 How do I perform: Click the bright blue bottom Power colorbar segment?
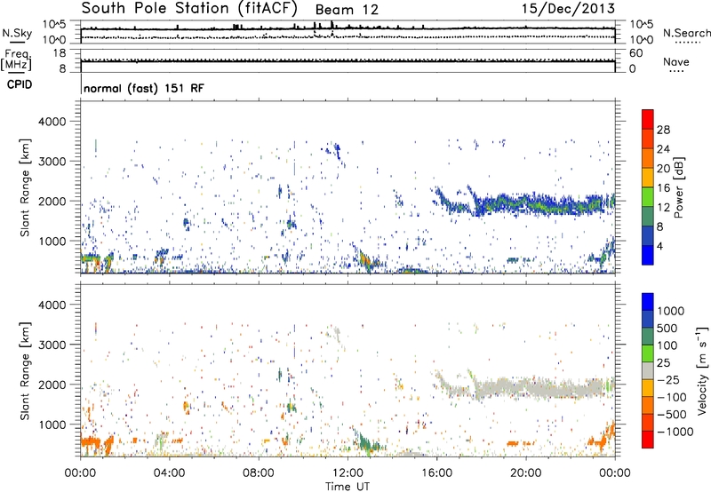[648, 255]
